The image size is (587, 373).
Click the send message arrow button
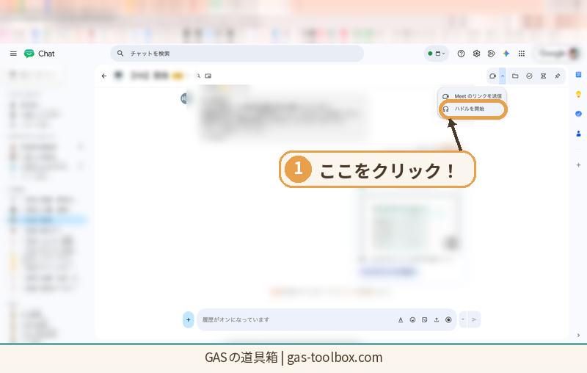point(474,319)
